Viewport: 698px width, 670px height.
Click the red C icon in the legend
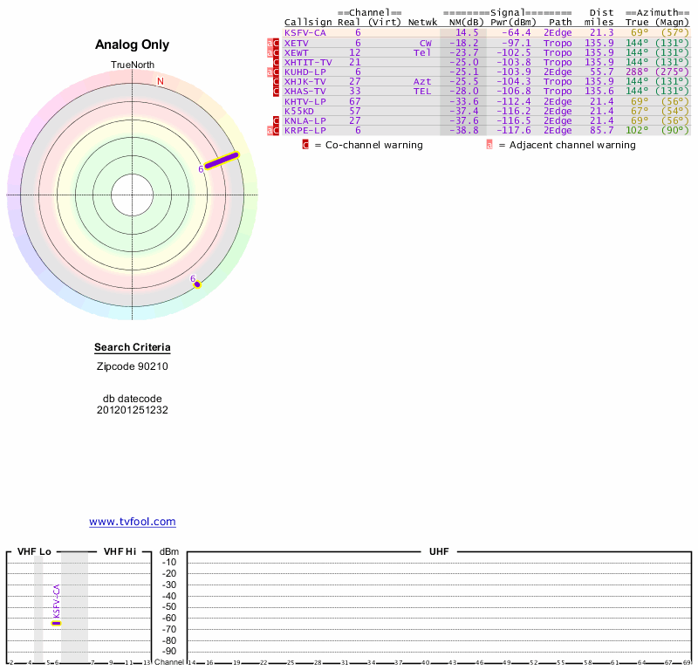point(306,145)
